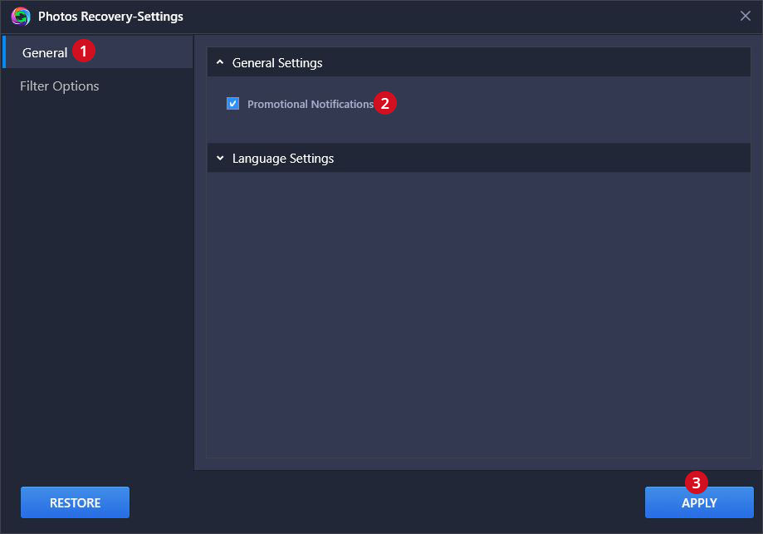
Task: Collapse the General Settings section chevron
Action: (x=220, y=62)
